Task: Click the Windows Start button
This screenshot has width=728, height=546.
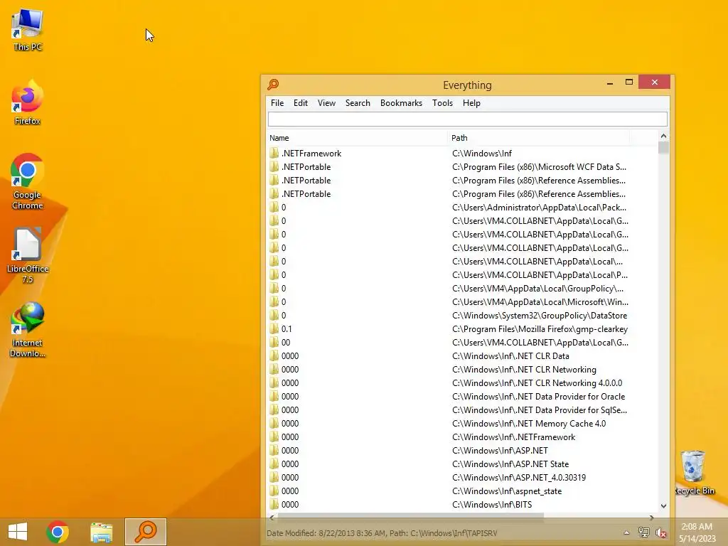Action: 18,532
